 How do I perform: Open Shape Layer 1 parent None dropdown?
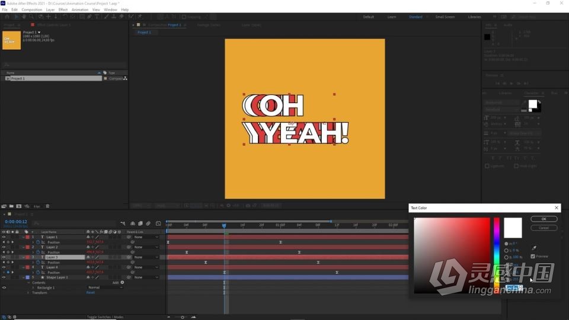[x=146, y=277]
